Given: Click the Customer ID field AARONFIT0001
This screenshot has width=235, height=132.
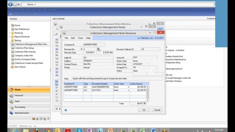Looking at the screenshot, I should 94,44.
